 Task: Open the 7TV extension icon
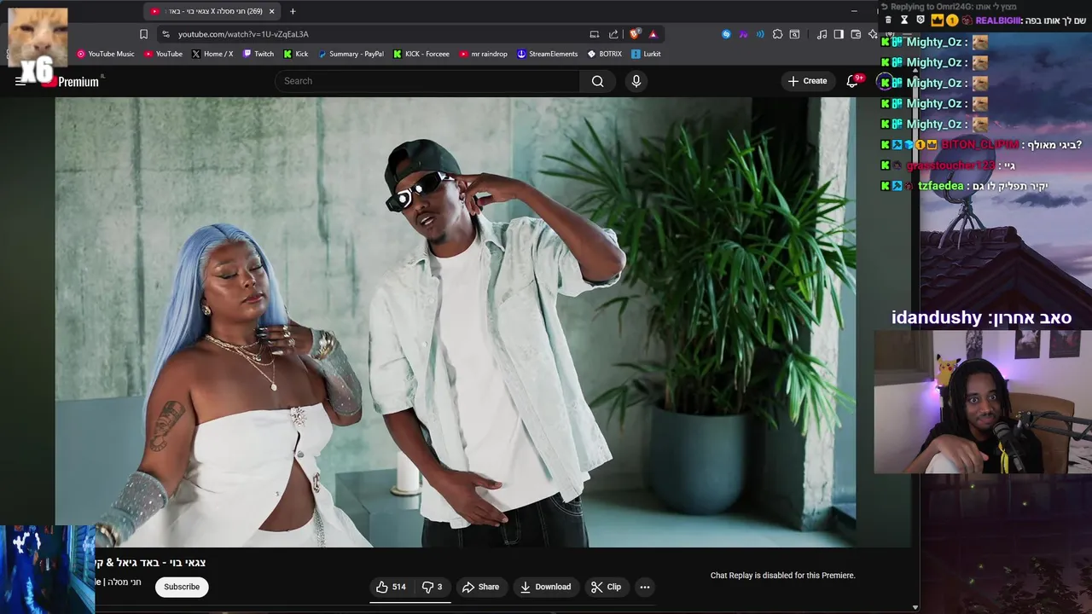tap(743, 34)
